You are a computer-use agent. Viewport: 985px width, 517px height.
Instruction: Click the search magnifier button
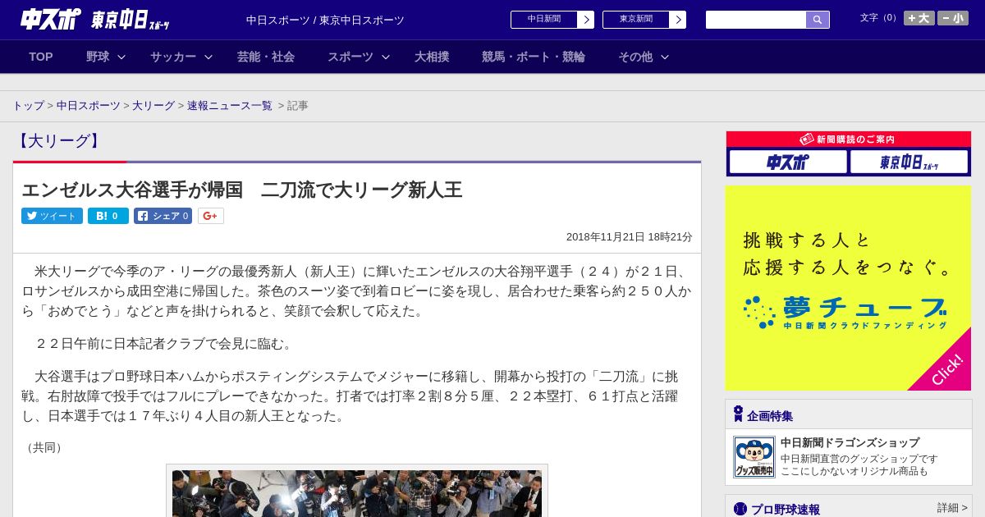(x=818, y=20)
